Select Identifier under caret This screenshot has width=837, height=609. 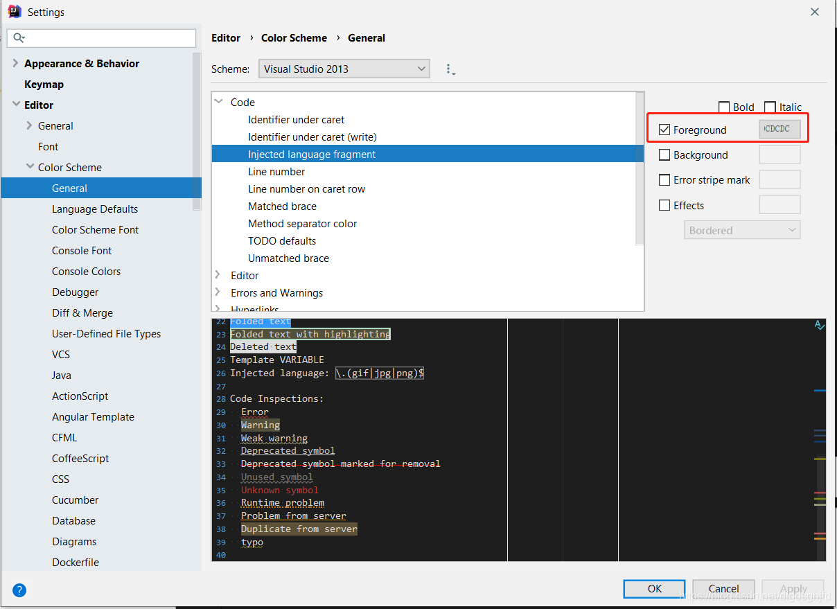click(x=296, y=119)
